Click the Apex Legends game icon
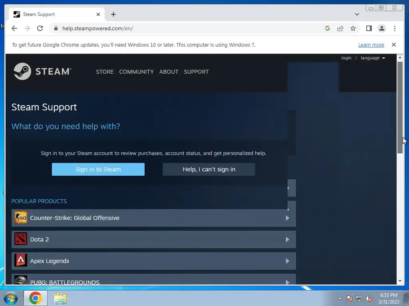Viewport: 409px width, 306px height. (x=21, y=261)
